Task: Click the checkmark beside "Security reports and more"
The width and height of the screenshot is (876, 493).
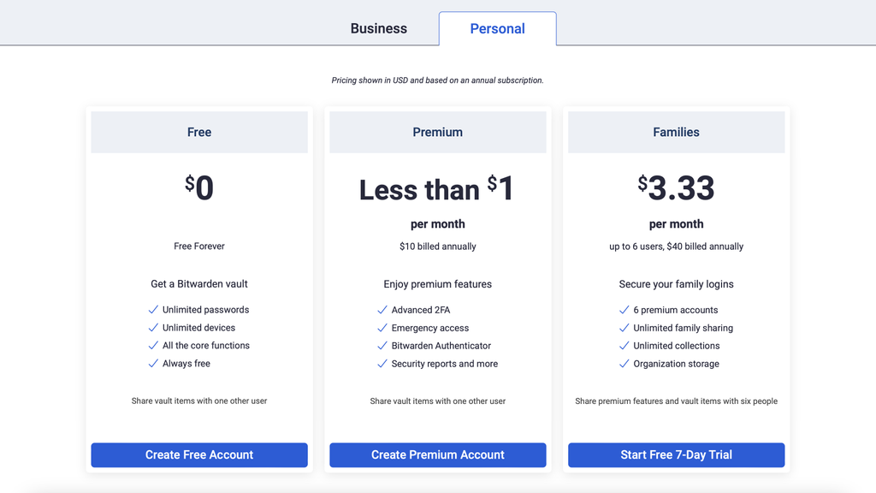Action: coord(382,363)
